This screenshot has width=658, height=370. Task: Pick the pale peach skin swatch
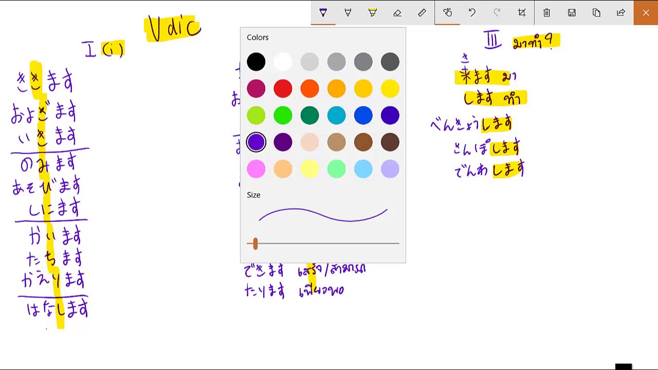(x=309, y=142)
